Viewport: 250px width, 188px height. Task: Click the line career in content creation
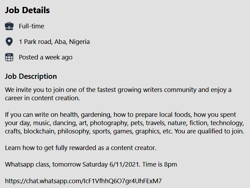tap(42, 98)
